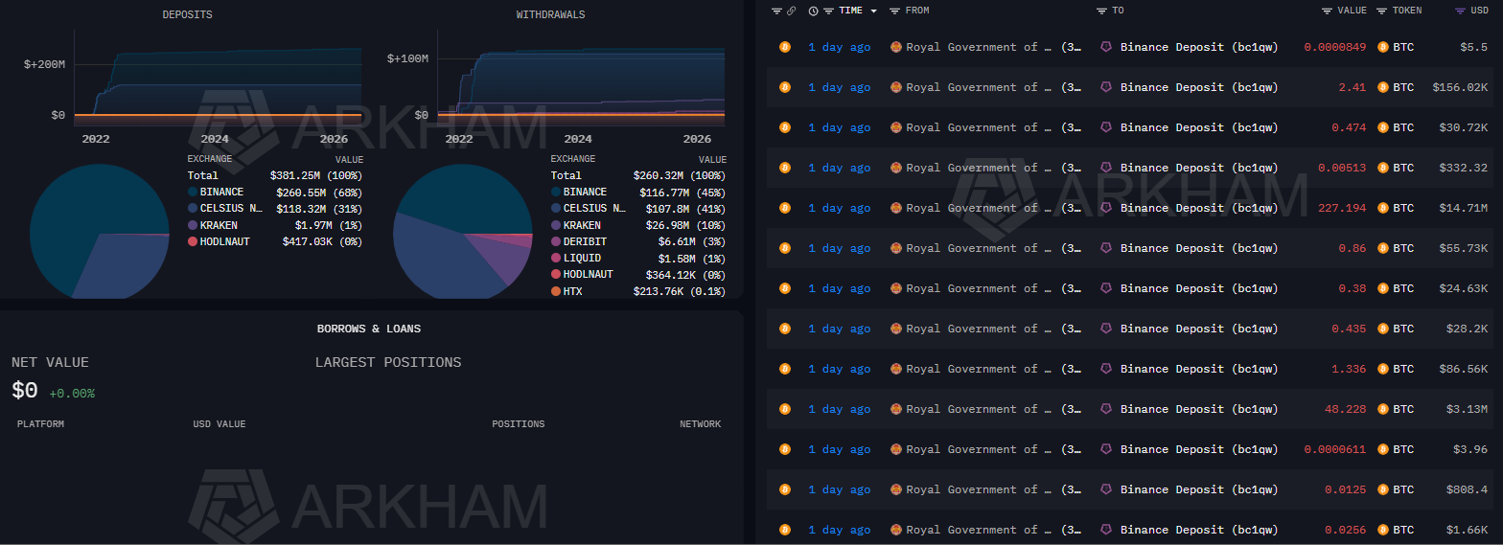Click the PLATFORM column header
The width and height of the screenshot is (1503, 545).
(40, 424)
